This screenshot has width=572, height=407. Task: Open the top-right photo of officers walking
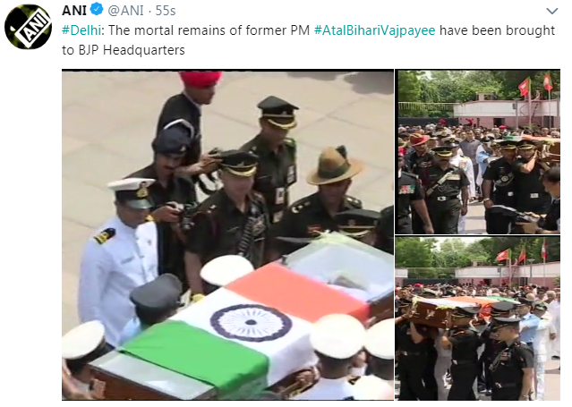pos(479,152)
